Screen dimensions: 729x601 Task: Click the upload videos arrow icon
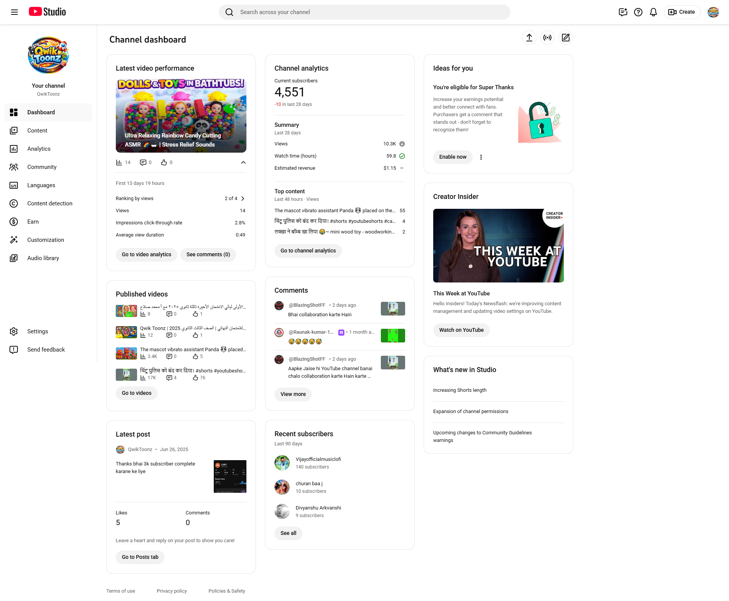pos(529,38)
